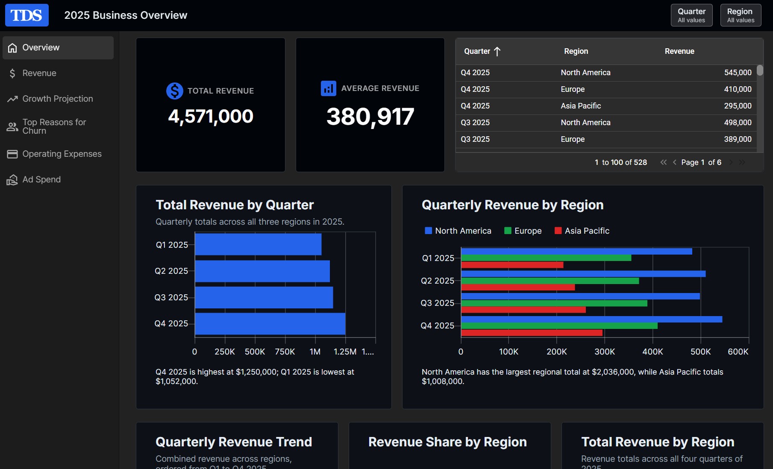Select the 410,000 revenue cell
This screenshot has height=469, width=773.
738,89
